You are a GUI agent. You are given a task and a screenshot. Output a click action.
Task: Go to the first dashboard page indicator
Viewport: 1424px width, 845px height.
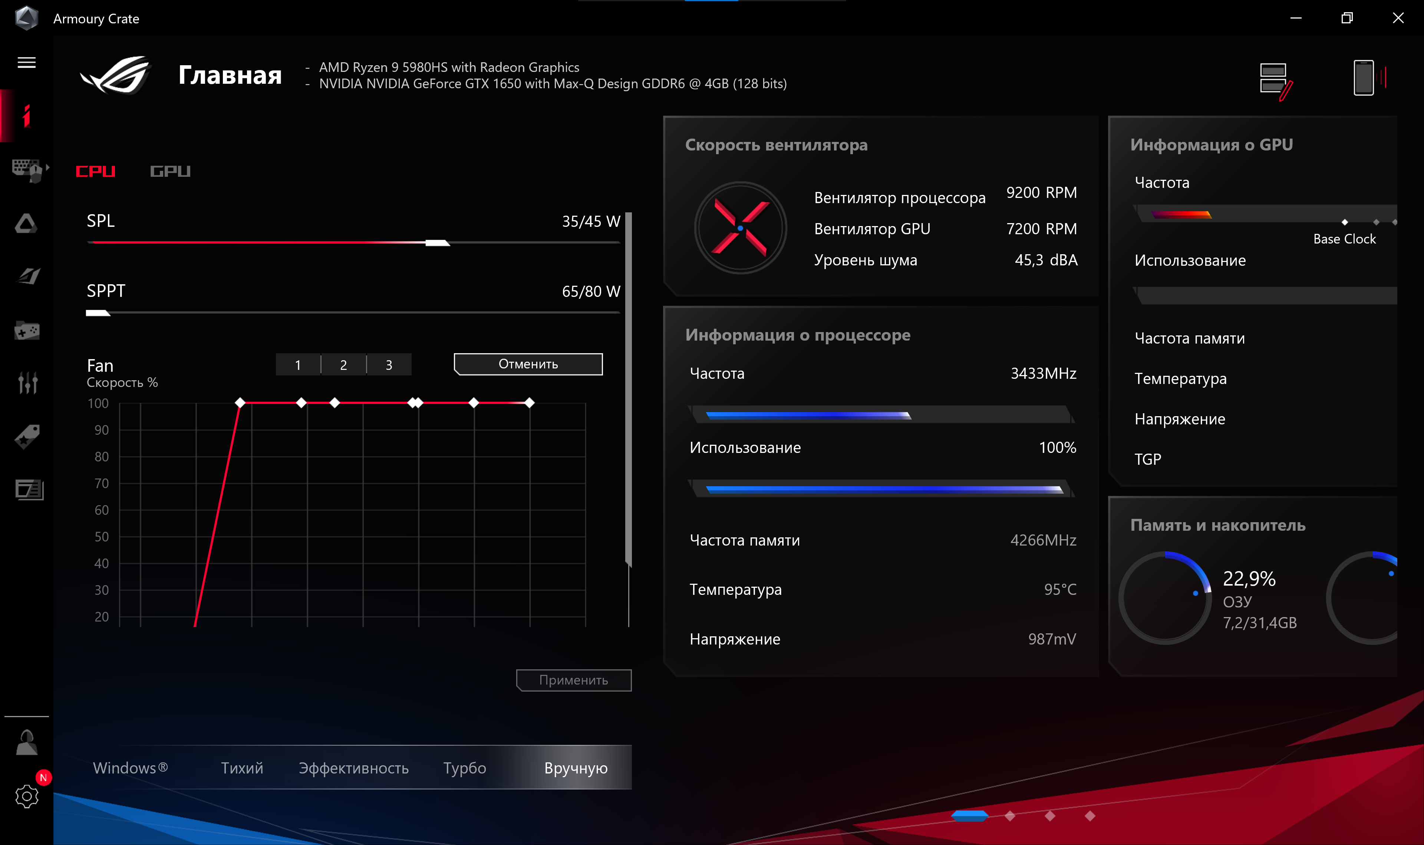click(x=969, y=816)
